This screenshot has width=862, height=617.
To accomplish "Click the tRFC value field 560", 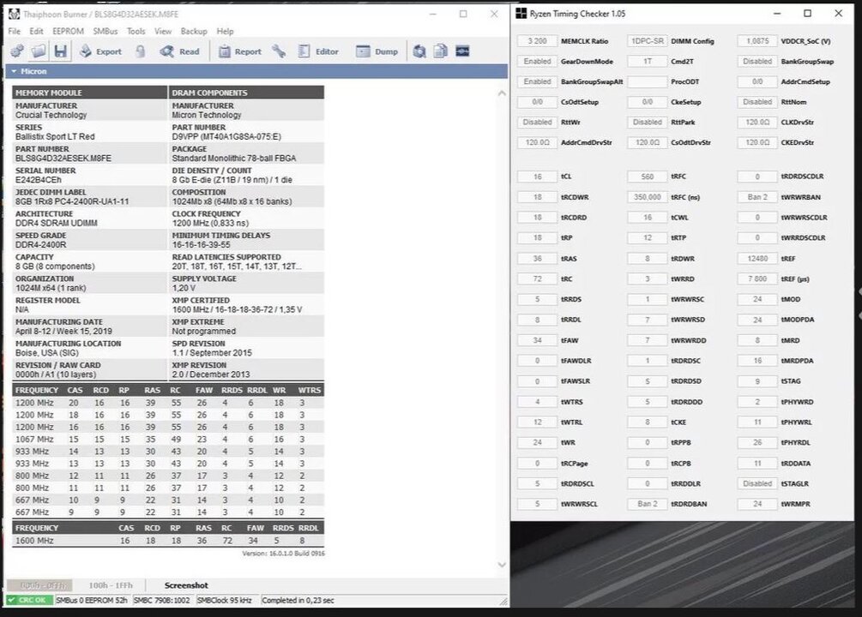I will point(647,177).
